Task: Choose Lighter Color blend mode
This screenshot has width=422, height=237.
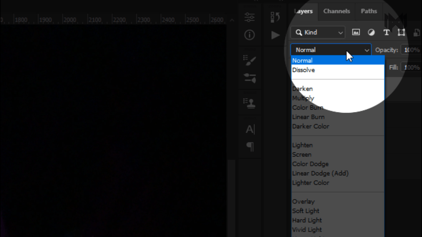Action: [x=338, y=183]
